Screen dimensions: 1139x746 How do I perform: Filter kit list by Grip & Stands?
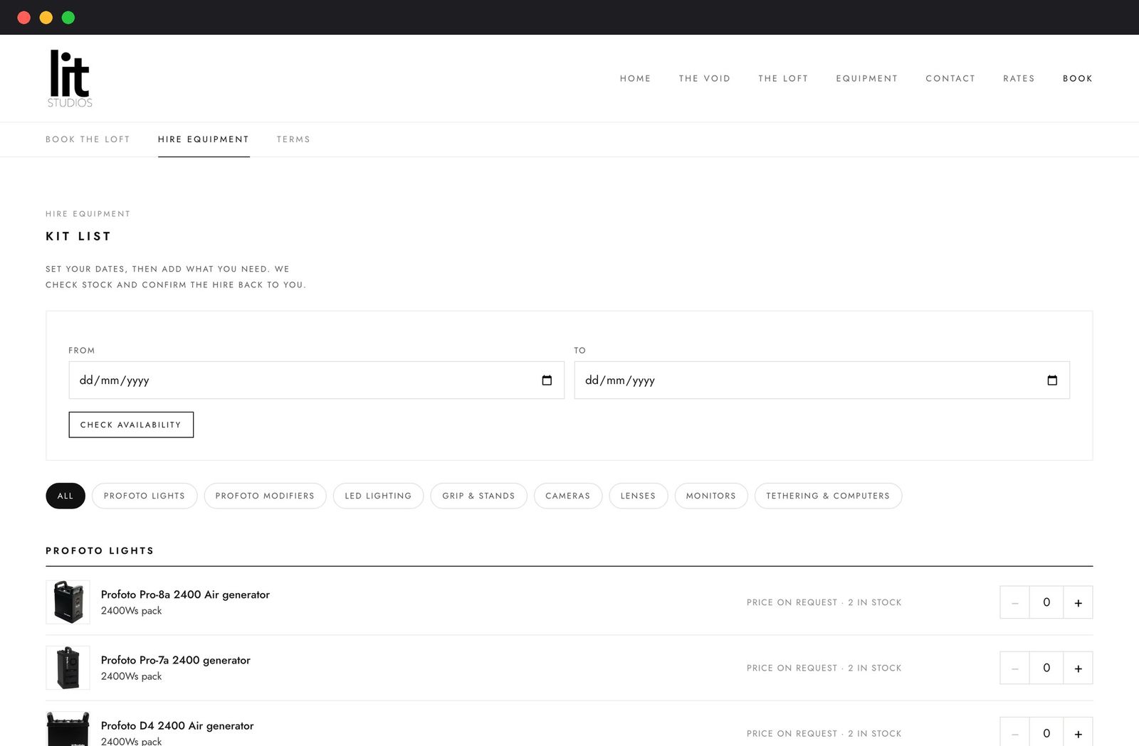pos(478,496)
